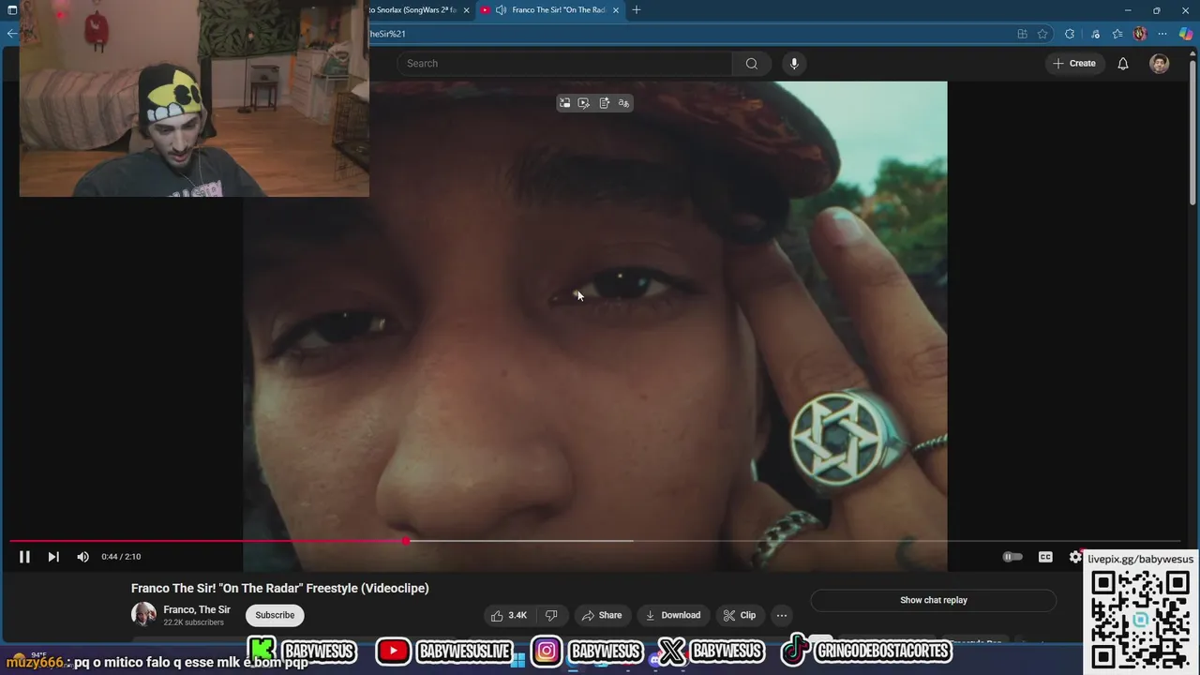The image size is (1200, 675).
Task: Skip to the next video
Action: click(53, 557)
